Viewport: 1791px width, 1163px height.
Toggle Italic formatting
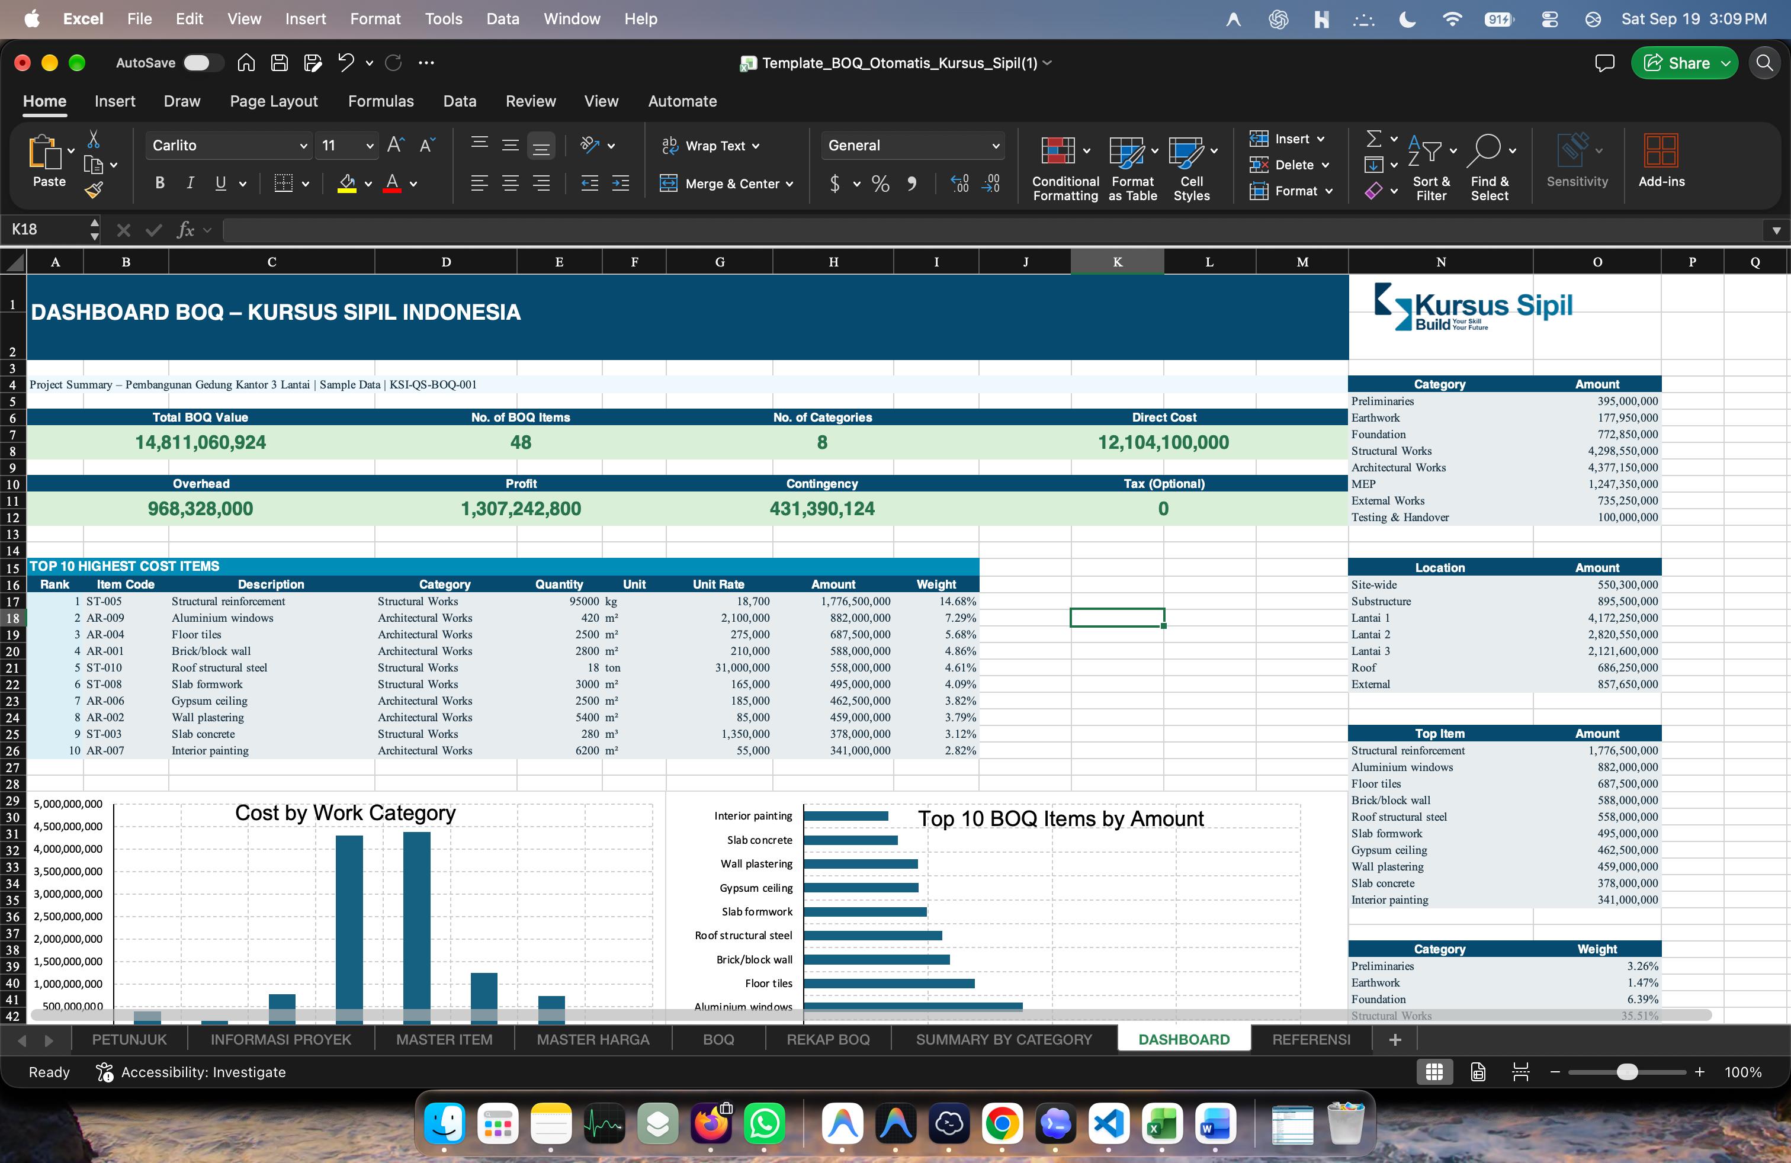pyautogui.click(x=190, y=183)
